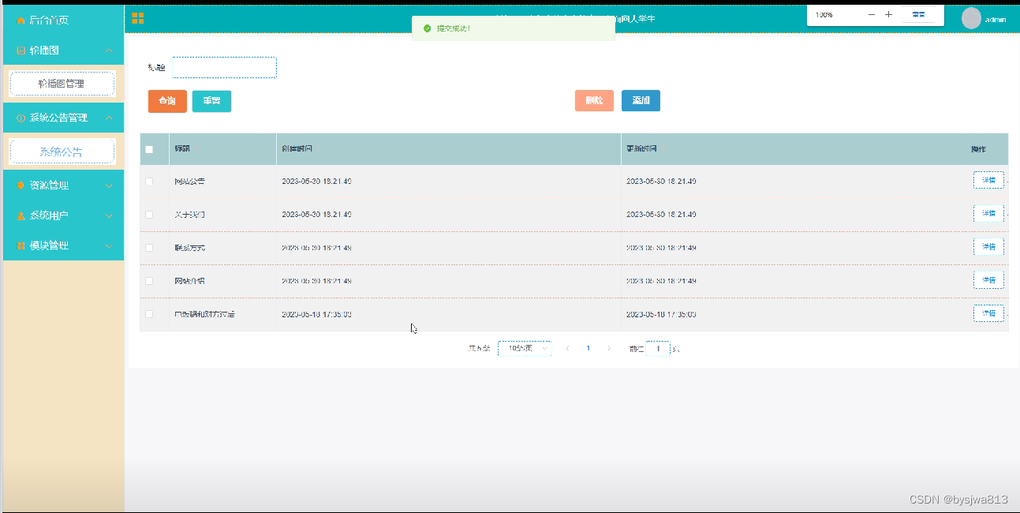
Task: Check the 网站介绍 row checkbox
Action: point(149,281)
